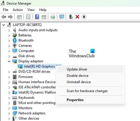Select the Cameras tree item
This screenshot has height=121, width=140.
(x=25, y=46)
